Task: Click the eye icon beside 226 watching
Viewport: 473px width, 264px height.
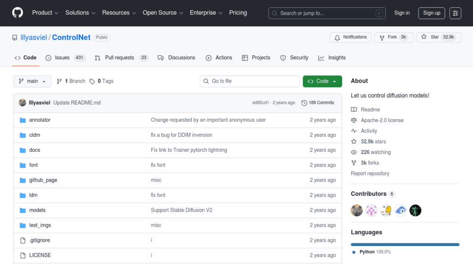Action: click(x=354, y=152)
